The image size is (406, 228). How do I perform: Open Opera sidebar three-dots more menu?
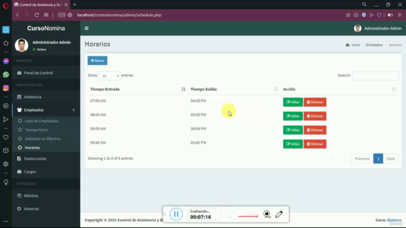pos(6,222)
